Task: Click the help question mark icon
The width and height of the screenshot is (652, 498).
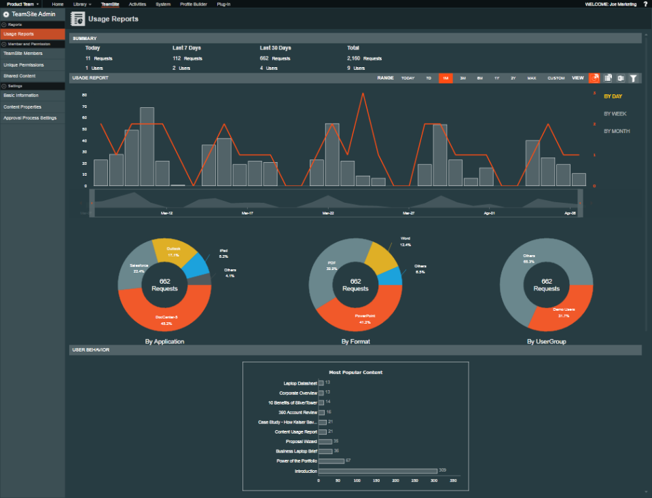Action: (645, 4)
